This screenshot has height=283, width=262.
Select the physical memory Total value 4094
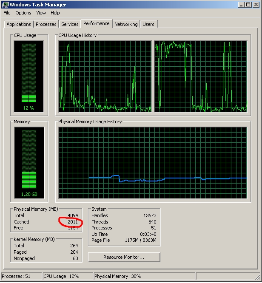[73, 215]
